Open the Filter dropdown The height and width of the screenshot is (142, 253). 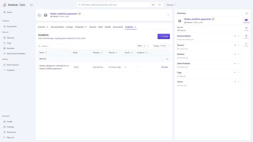click(x=143, y=46)
